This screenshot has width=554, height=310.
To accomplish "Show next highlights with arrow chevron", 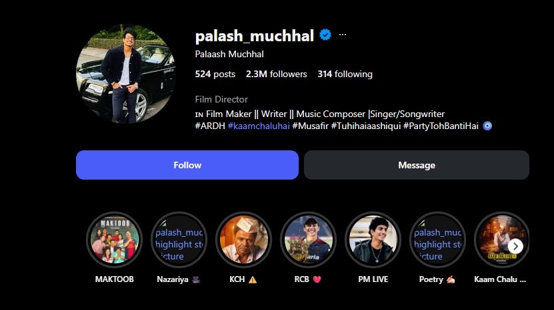I will tap(515, 246).
